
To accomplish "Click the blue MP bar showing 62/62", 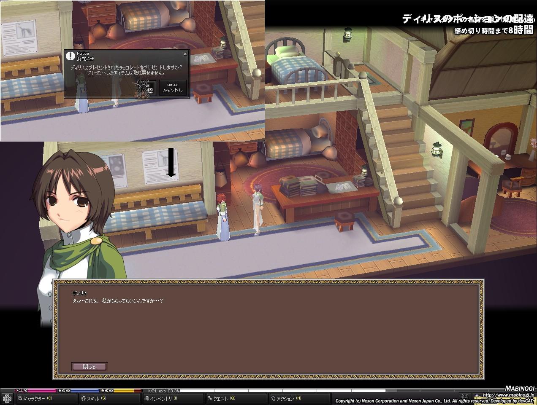I will (x=79, y=391).
